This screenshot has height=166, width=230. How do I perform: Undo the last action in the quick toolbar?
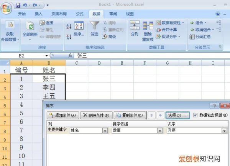pyautogui.click(x=25, y=5)
